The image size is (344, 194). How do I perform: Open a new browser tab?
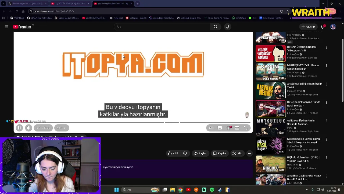tap(137, 4)
